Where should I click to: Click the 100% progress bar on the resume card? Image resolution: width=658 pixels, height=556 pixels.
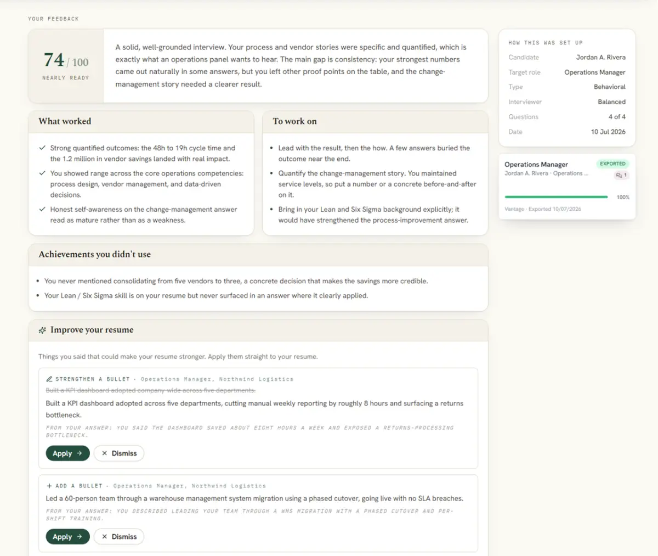pyautogui.click(x=556, y=197)
